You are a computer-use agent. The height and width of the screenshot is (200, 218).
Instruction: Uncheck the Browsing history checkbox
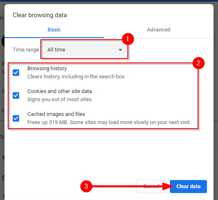point(16,73)
